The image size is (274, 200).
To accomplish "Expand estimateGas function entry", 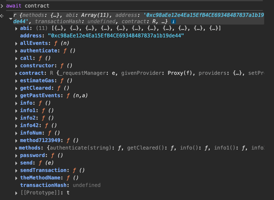I will coord(17,81).
